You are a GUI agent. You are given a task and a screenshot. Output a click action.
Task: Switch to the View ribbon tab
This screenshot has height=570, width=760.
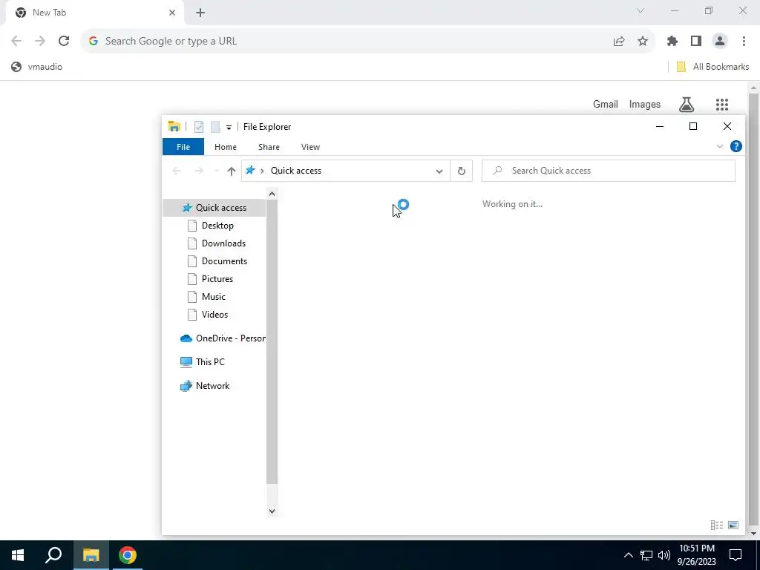310,147
